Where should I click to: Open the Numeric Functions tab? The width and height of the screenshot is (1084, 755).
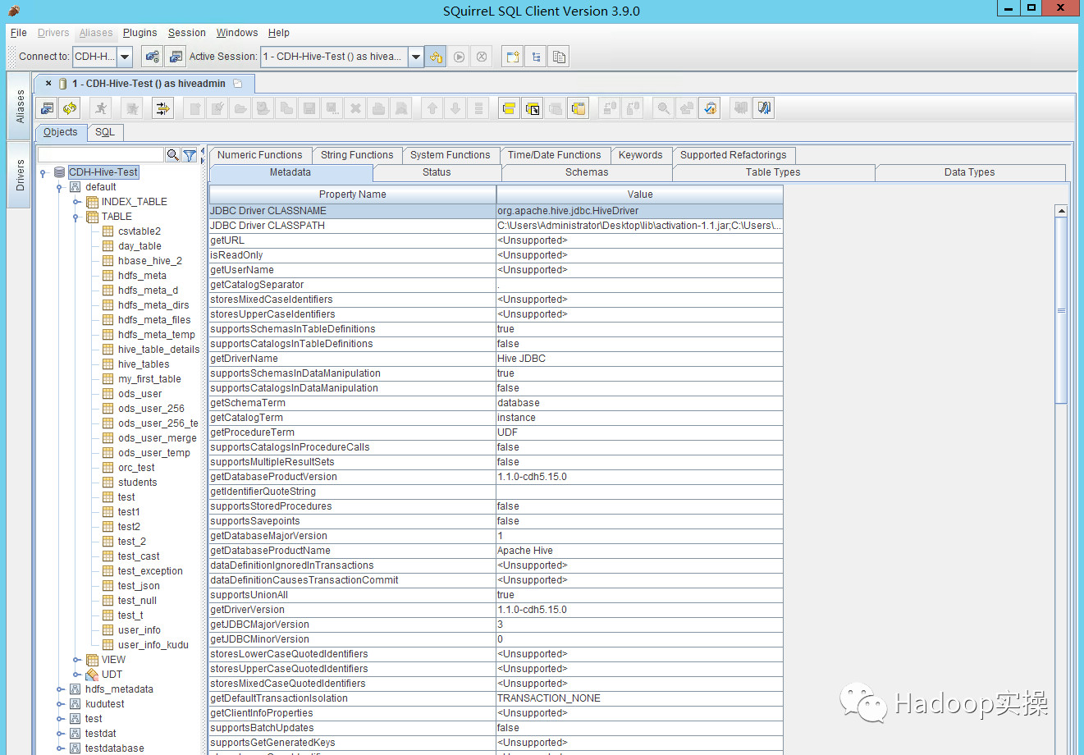260,155
